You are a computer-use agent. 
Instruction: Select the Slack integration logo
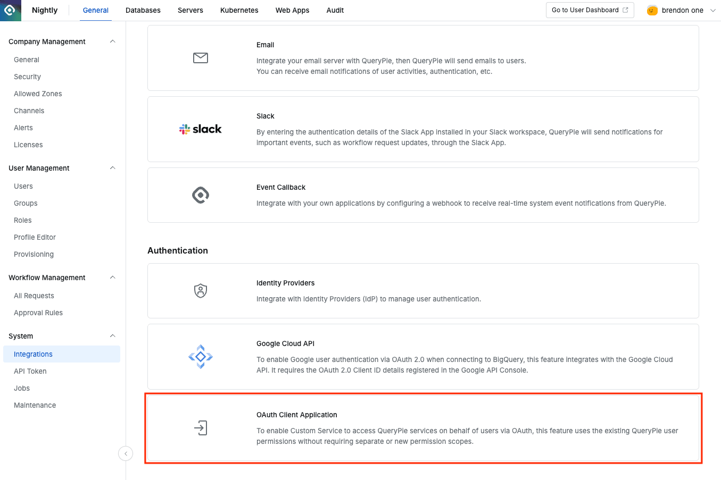[x=201, y=129]
